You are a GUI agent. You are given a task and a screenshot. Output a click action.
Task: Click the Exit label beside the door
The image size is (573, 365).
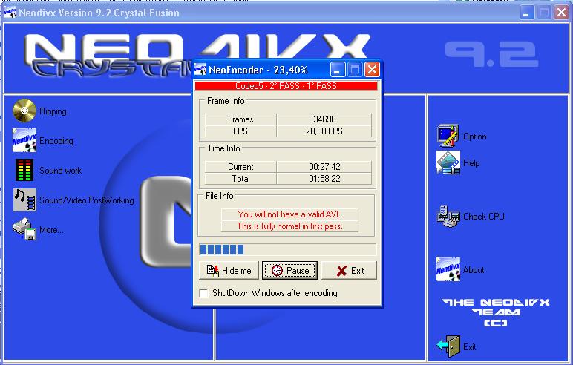pyautogui.click(x=470, y=346)
